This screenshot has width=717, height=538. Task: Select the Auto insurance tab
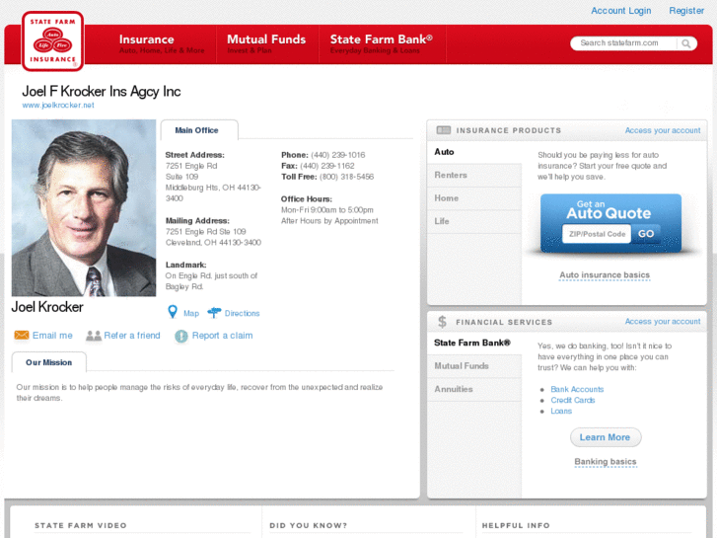(474, 152)
